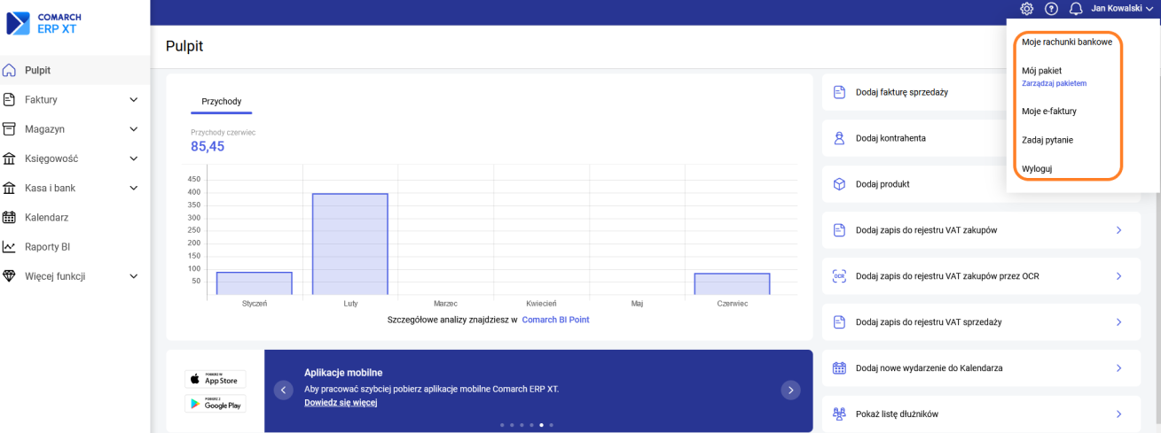
Task: Choose Wyloguj in the user menu
Action: pos(1037,168)
